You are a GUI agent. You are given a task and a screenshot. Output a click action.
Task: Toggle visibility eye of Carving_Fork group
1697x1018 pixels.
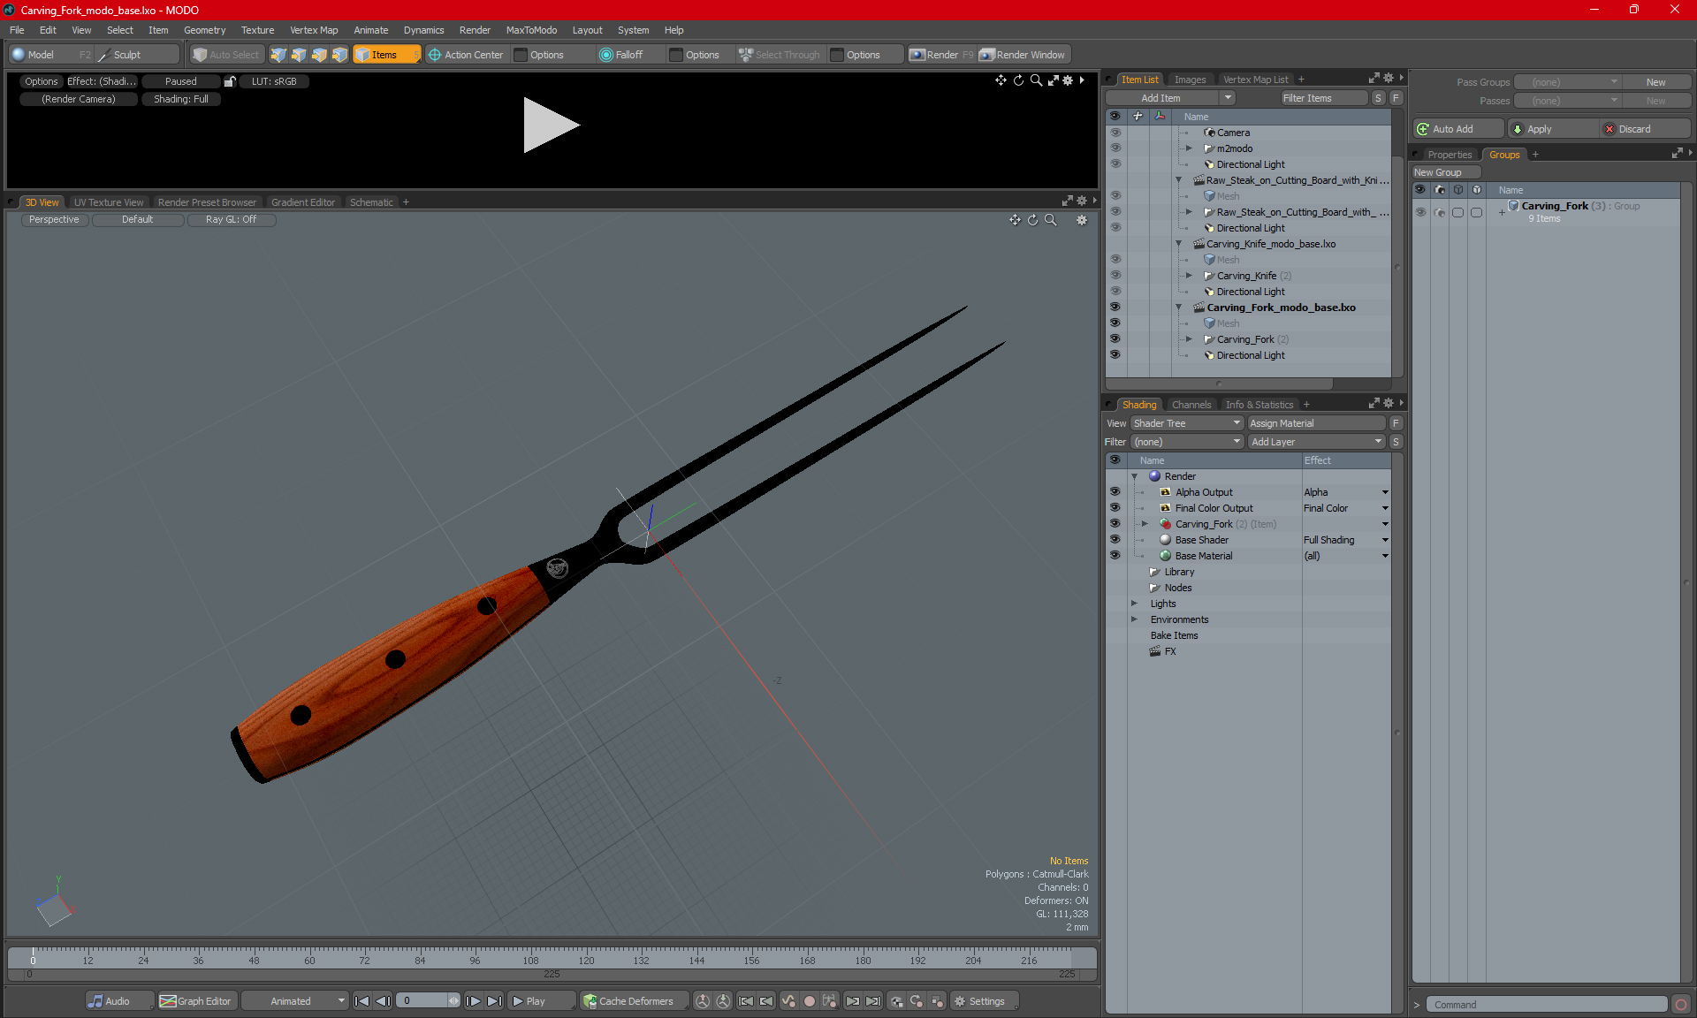click(1420, 212)
